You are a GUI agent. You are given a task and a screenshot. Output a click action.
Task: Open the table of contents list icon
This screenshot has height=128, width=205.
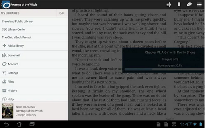pos(199,4)
